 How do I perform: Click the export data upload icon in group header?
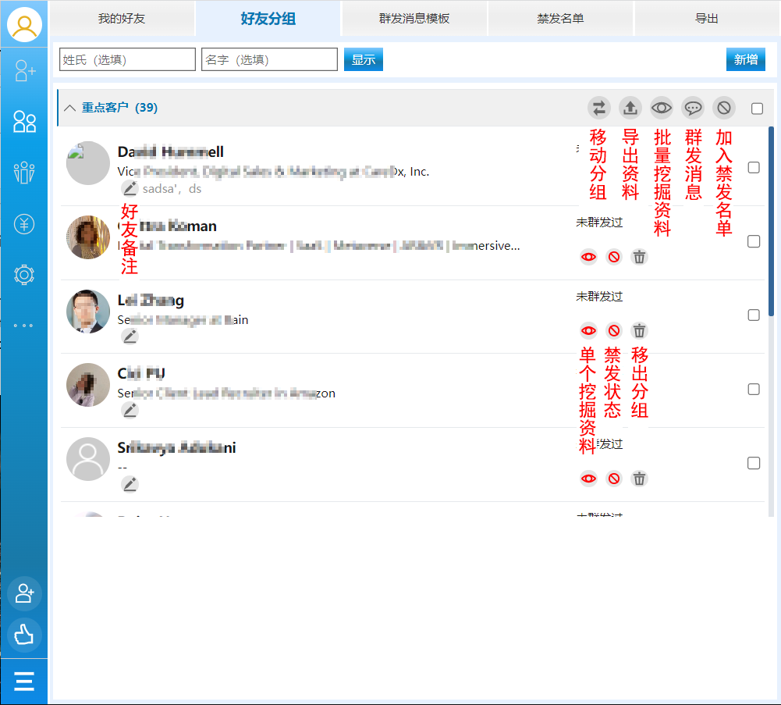pyautogui.click(x=630, y=108)
